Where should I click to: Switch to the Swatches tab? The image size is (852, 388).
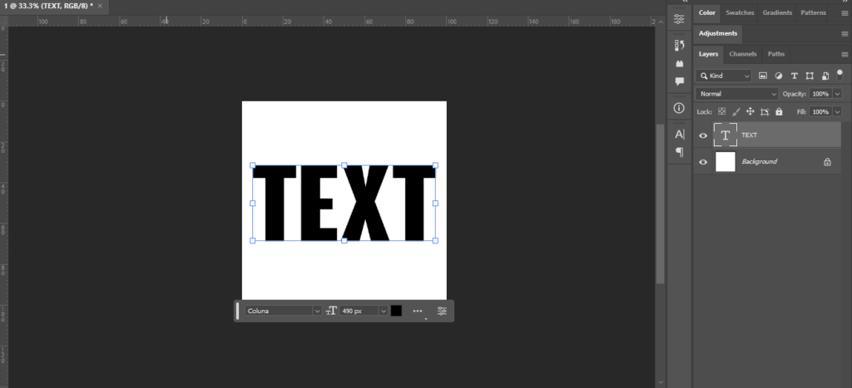click(740, 12)
